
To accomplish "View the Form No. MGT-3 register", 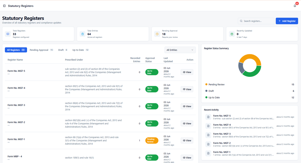I will pos(187,106).
